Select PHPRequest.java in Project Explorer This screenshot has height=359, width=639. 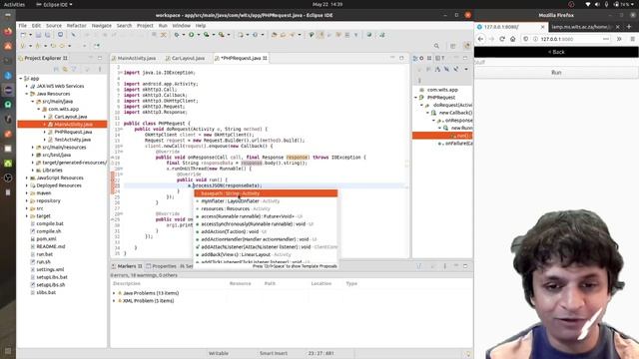[73, 132]
